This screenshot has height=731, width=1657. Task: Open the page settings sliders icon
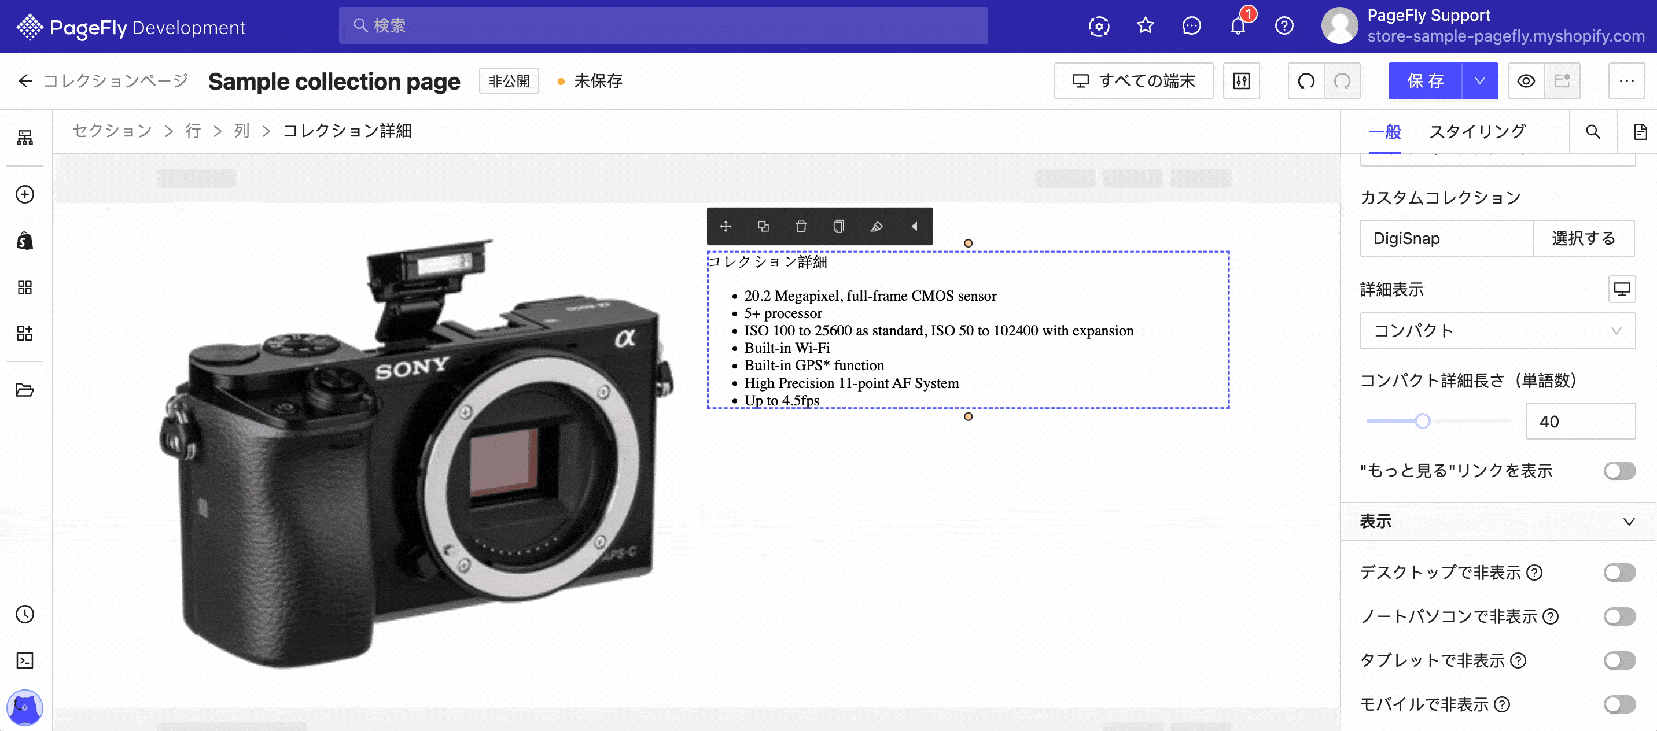click(x=1242, y=81)
